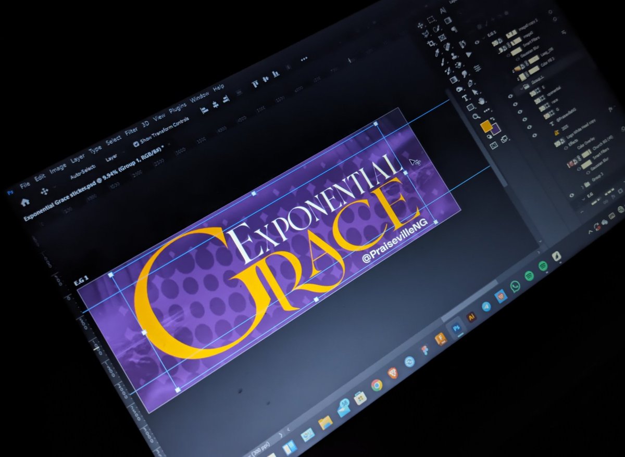Select the Horizontal Type tool
Viewport: 625px width, 457px height.
pyautogui.click(x=466, y=98)
